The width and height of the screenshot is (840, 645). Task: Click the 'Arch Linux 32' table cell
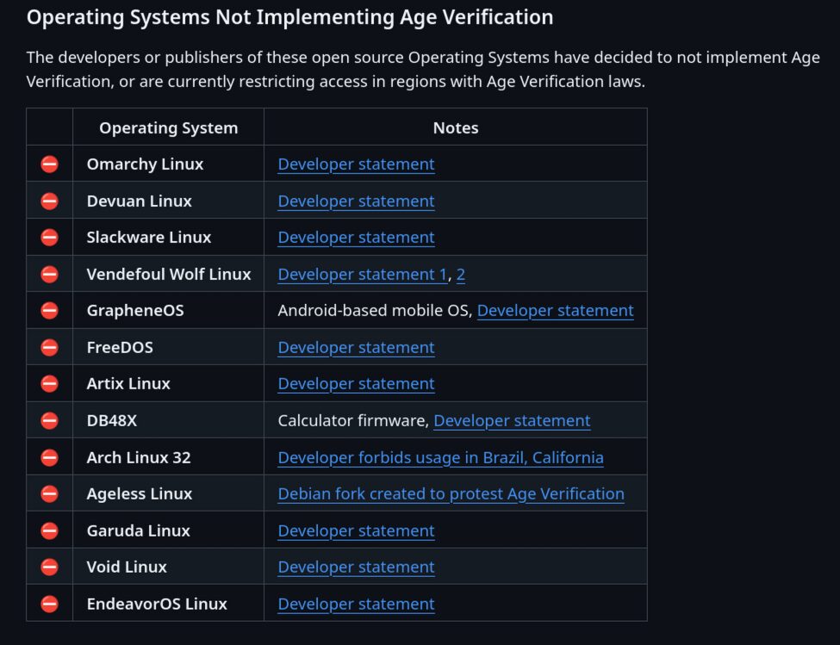point(139,457)
